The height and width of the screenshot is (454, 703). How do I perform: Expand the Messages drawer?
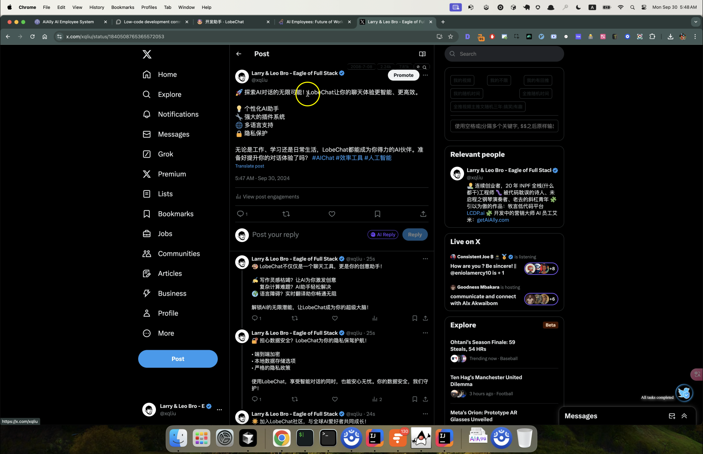[x=684, y=416]
